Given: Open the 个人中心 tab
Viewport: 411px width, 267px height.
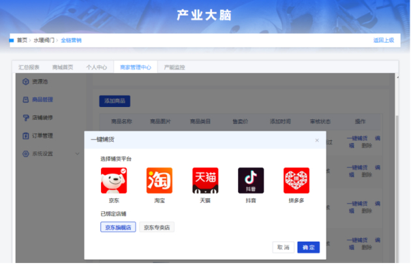Looking at the screenshot, I should (97, 67).
